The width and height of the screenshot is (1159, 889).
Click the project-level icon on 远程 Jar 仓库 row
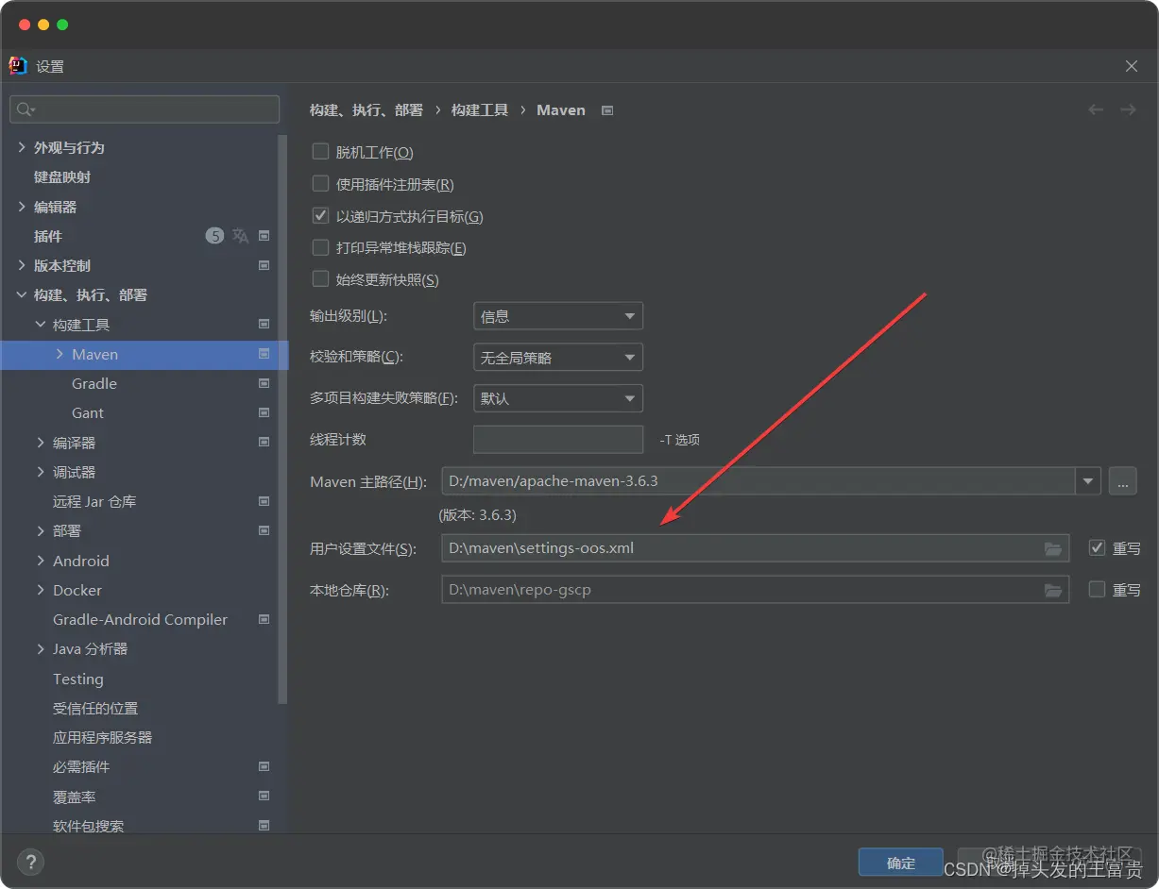click(x=264, y=501)
